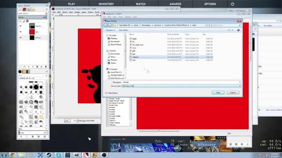Open the brush filter dropdown
The width and height of the screenshot is (282, 158).
tap(33, 75)
